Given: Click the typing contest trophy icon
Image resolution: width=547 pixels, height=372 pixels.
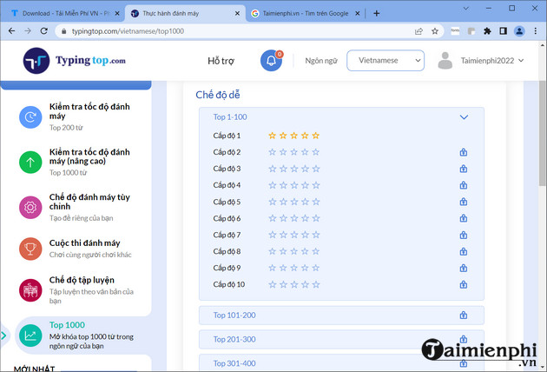Looking at the screenshot, I should pyautogui.click(x=30, y=249).
